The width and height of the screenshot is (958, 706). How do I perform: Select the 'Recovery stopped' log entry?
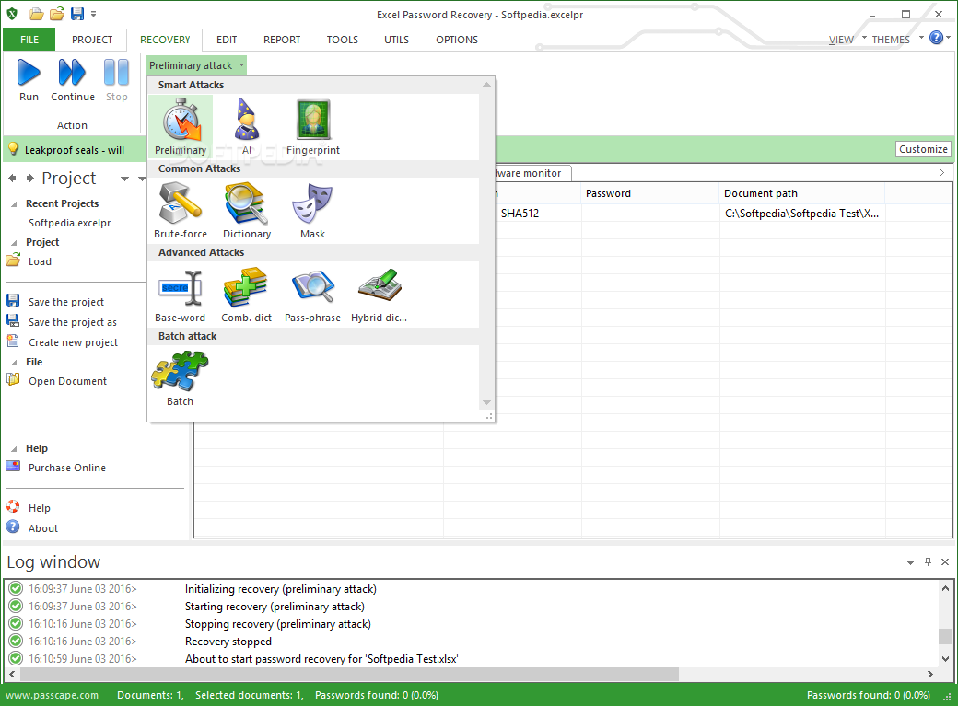click(228, 642)
